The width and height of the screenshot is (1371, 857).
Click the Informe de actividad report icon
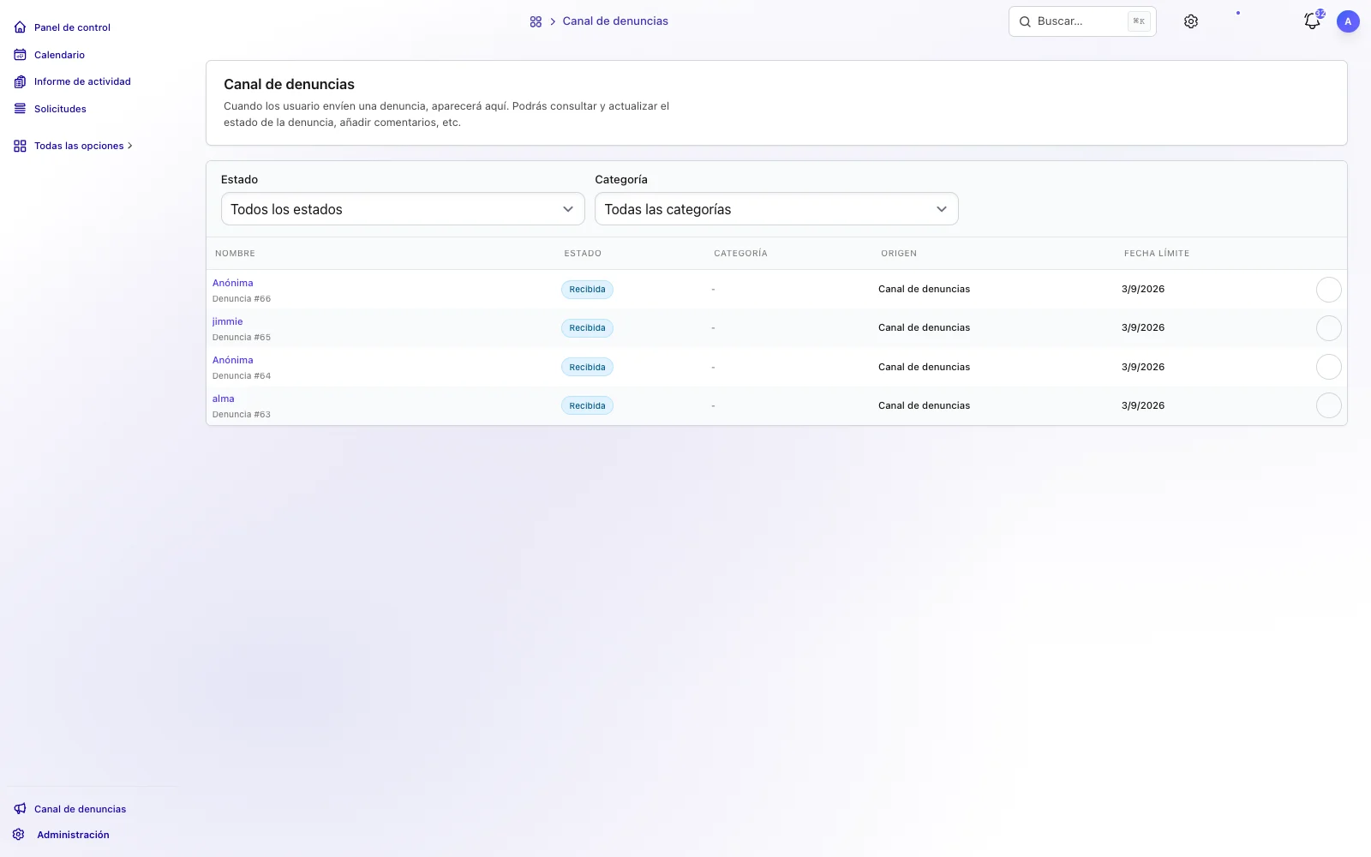20,81
